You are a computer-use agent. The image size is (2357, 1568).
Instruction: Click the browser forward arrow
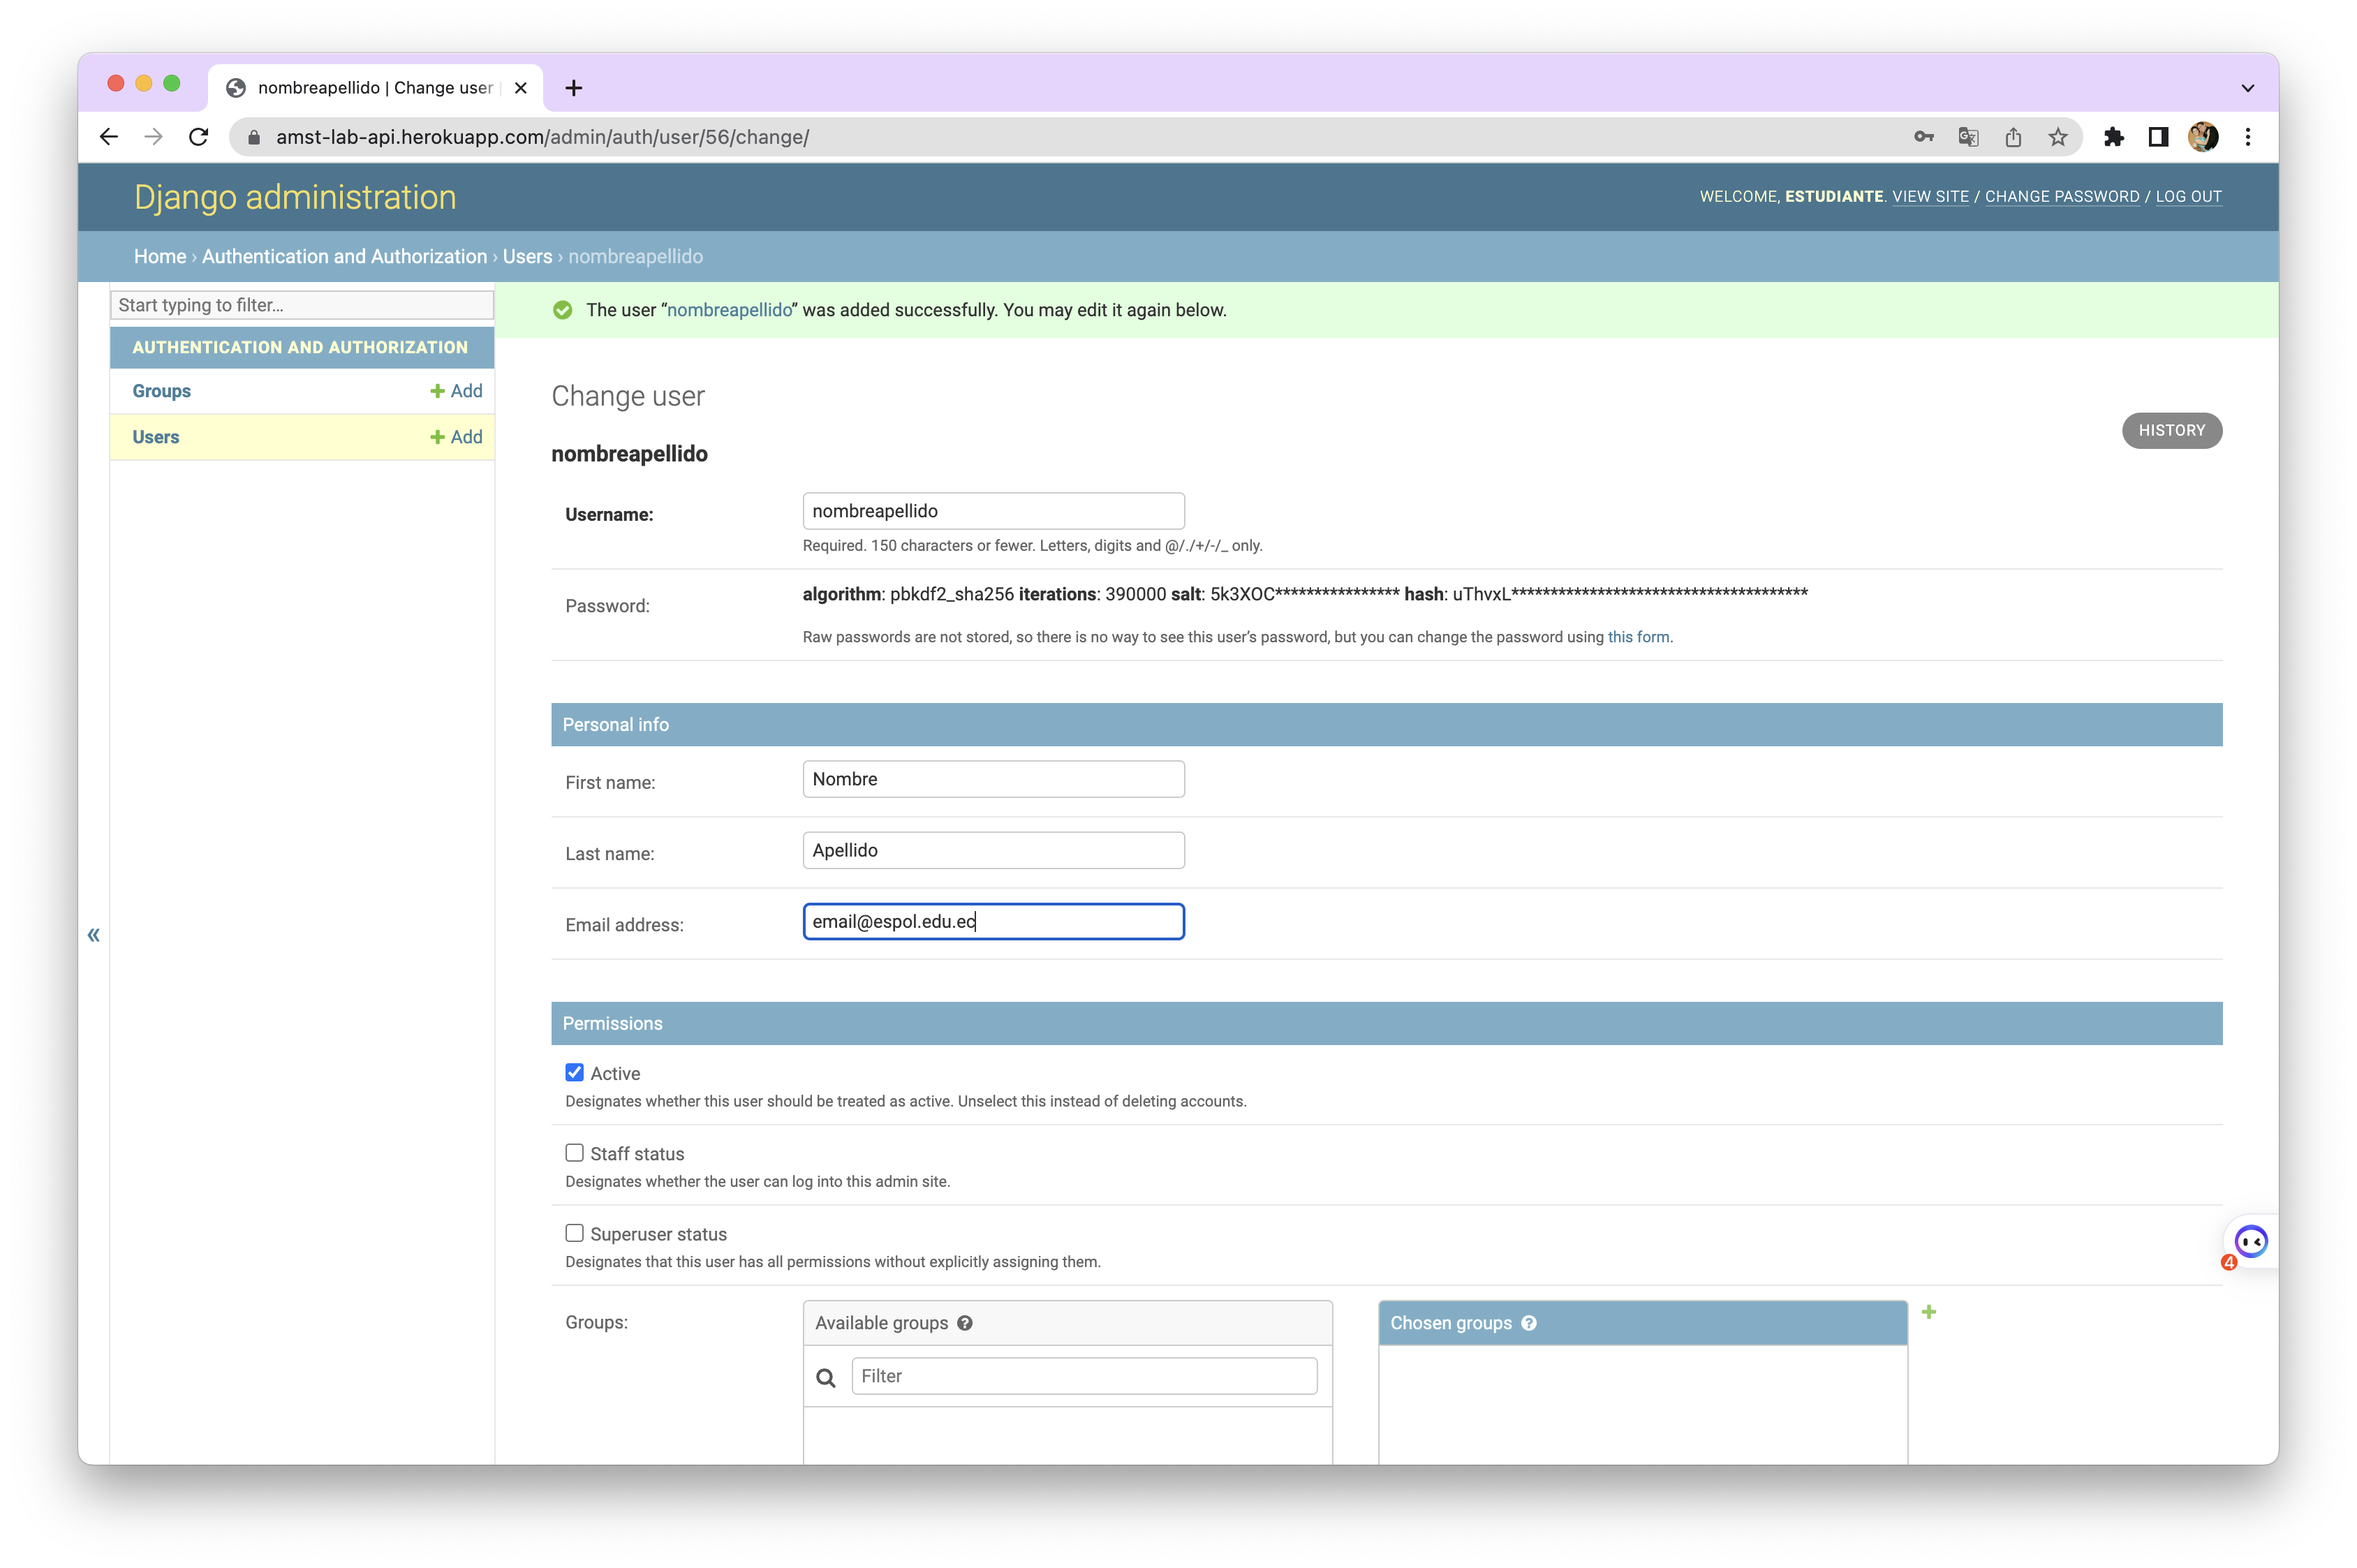[x=153, y=137]
